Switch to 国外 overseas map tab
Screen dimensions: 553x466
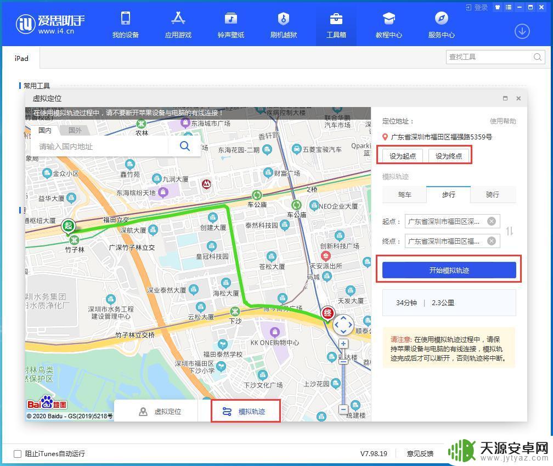(x=75, y=131)
